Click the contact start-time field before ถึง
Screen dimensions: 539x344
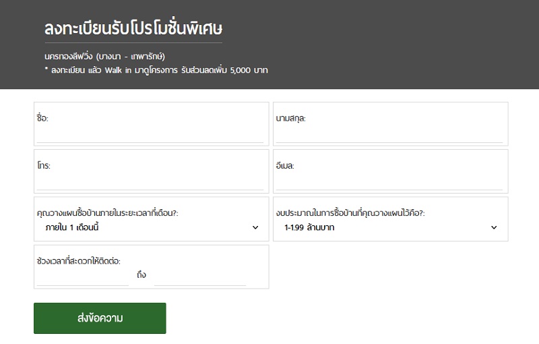[82, 278]
